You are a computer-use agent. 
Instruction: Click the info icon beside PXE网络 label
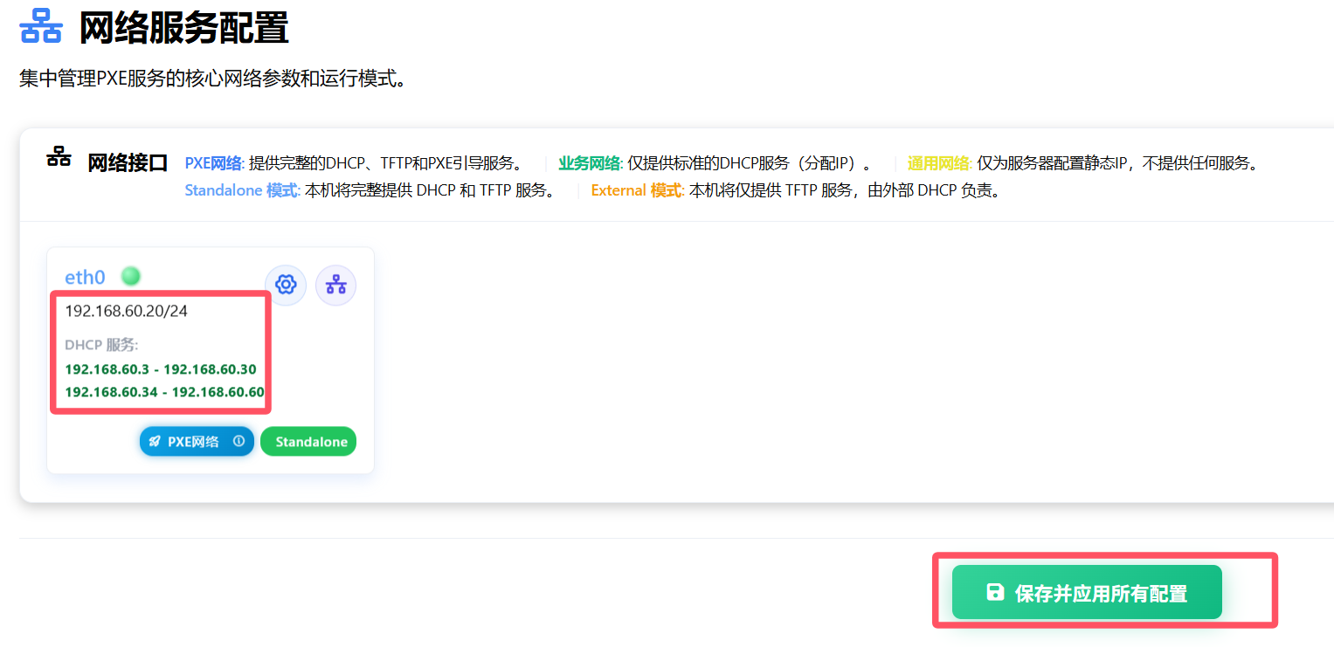(238, 441)
